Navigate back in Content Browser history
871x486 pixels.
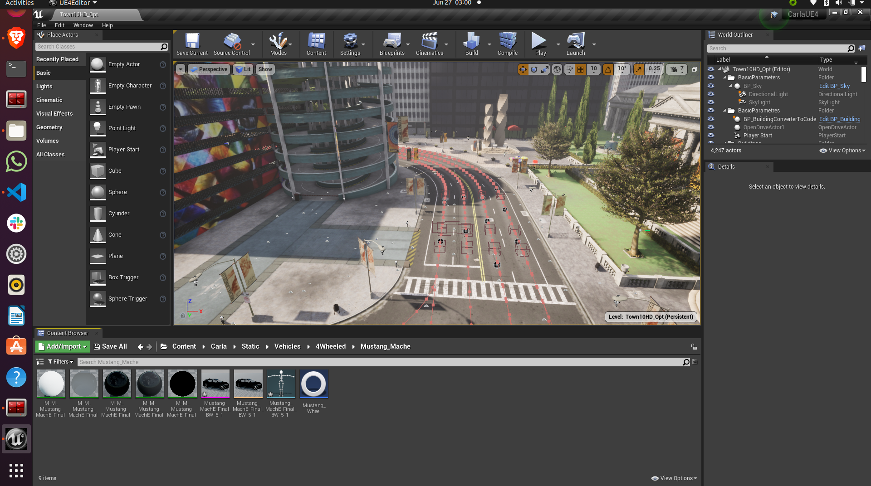tap(140, 347)
